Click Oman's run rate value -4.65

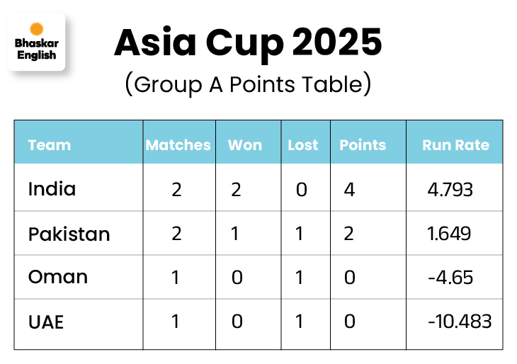450,278
